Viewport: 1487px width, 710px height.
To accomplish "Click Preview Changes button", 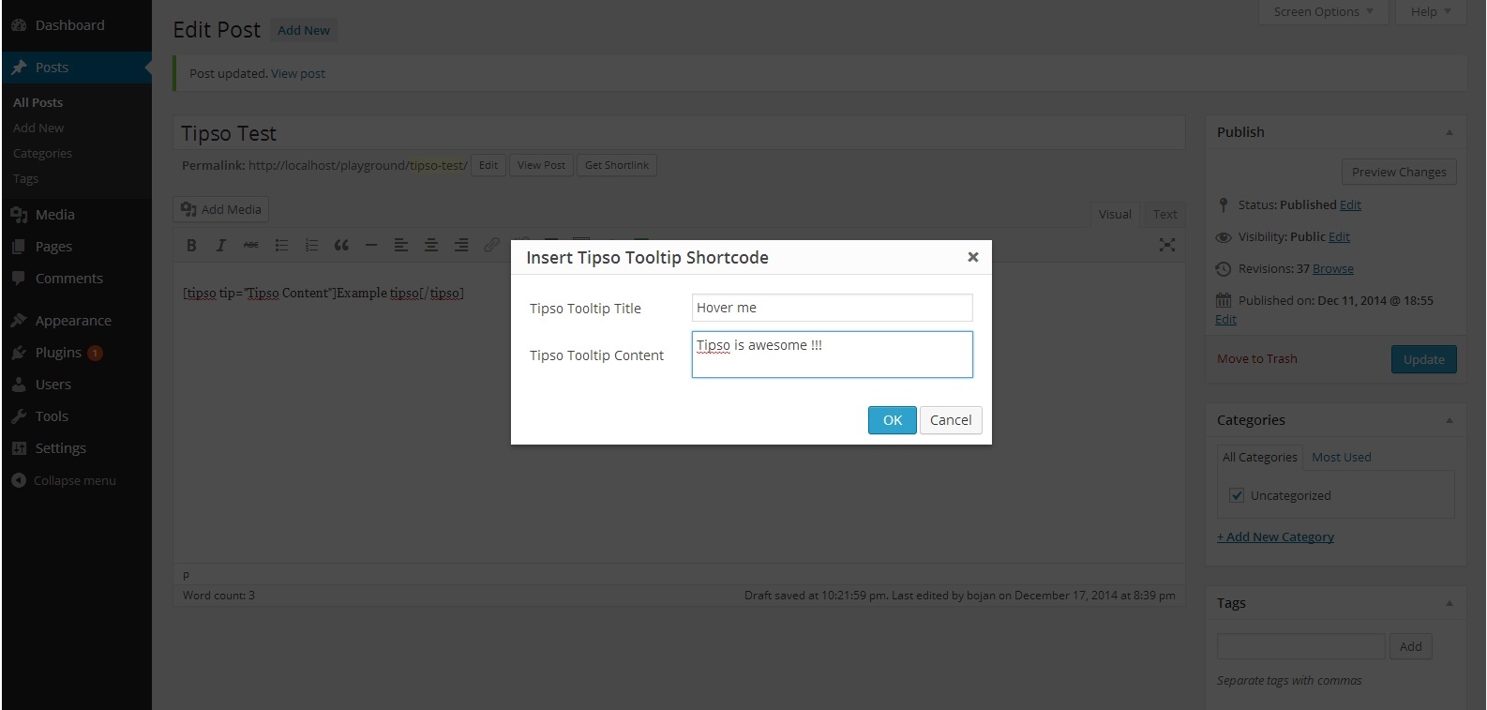I will [x=1399, y=172].
